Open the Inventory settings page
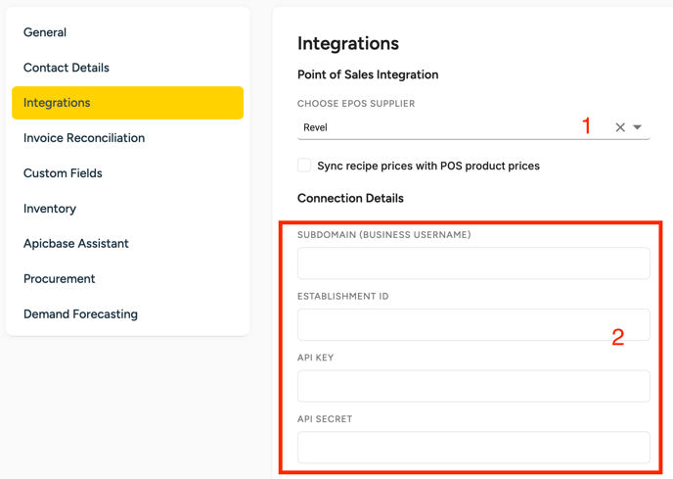 point(50,209)
